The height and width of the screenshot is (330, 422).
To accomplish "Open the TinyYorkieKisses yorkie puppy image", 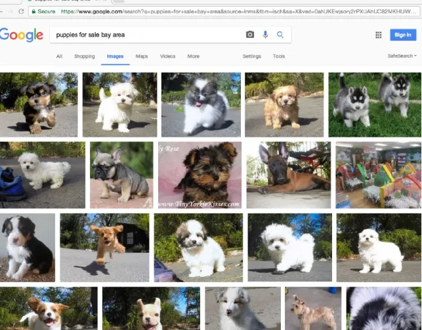I will click(x=200, y=175).
